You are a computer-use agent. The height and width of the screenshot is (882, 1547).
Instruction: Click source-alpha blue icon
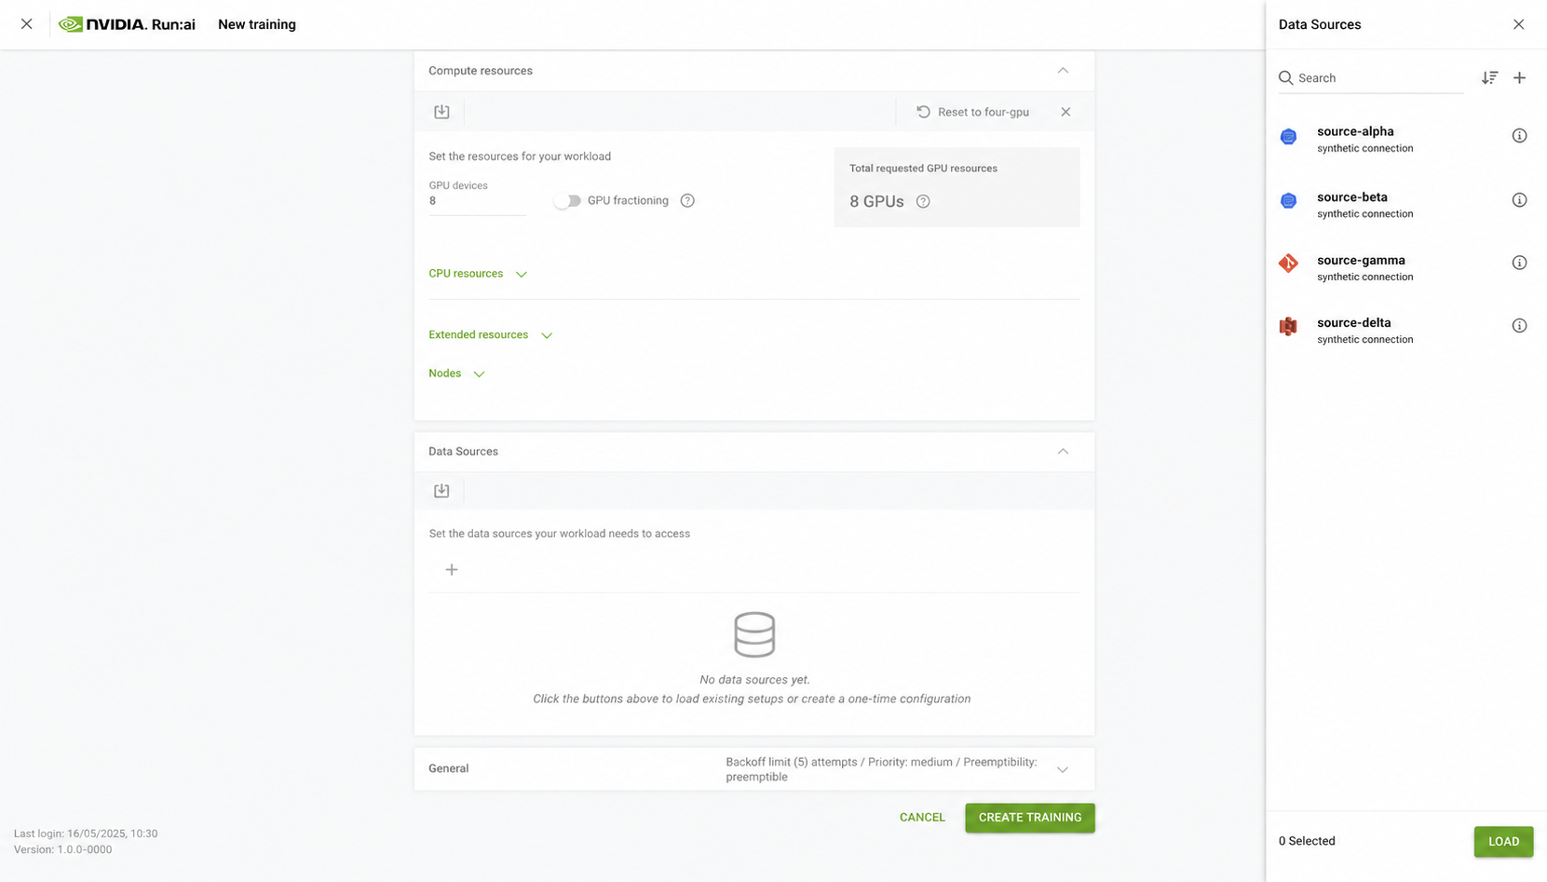(x=1288, y=137)
